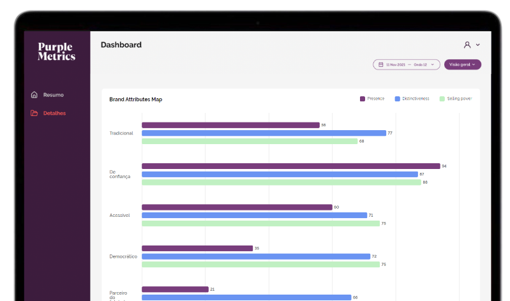
Task: Click the Purple Metrics logo
Action: tap(56, 52)
